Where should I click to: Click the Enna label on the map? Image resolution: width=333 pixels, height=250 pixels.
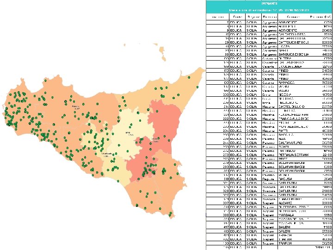(x=128, y=133)
